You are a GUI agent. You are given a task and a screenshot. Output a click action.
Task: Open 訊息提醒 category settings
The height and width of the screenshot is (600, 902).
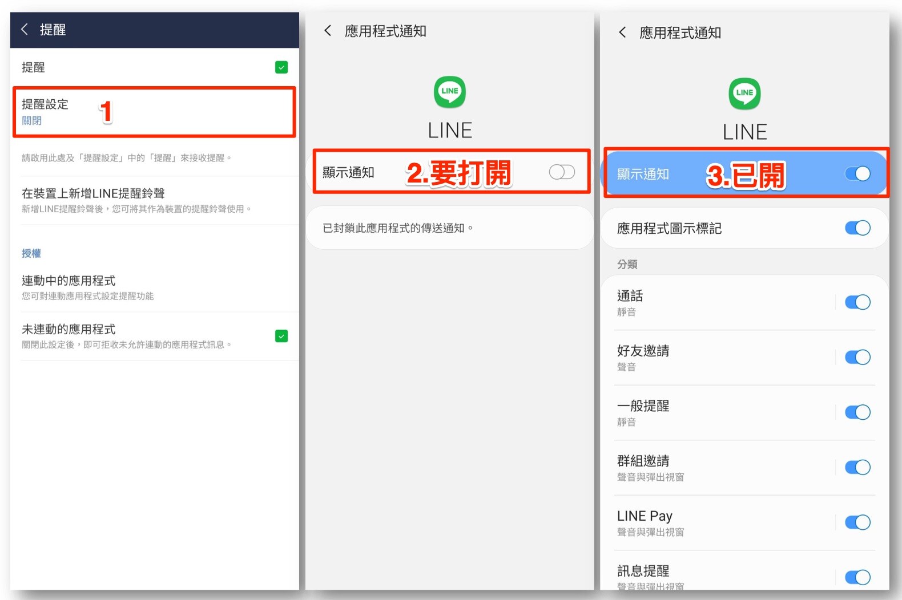coord(720,571)
